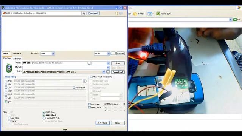Enable skip HW_CFG checkbox
The width and height of the screenshot is (242, 136).
(9, 118)
